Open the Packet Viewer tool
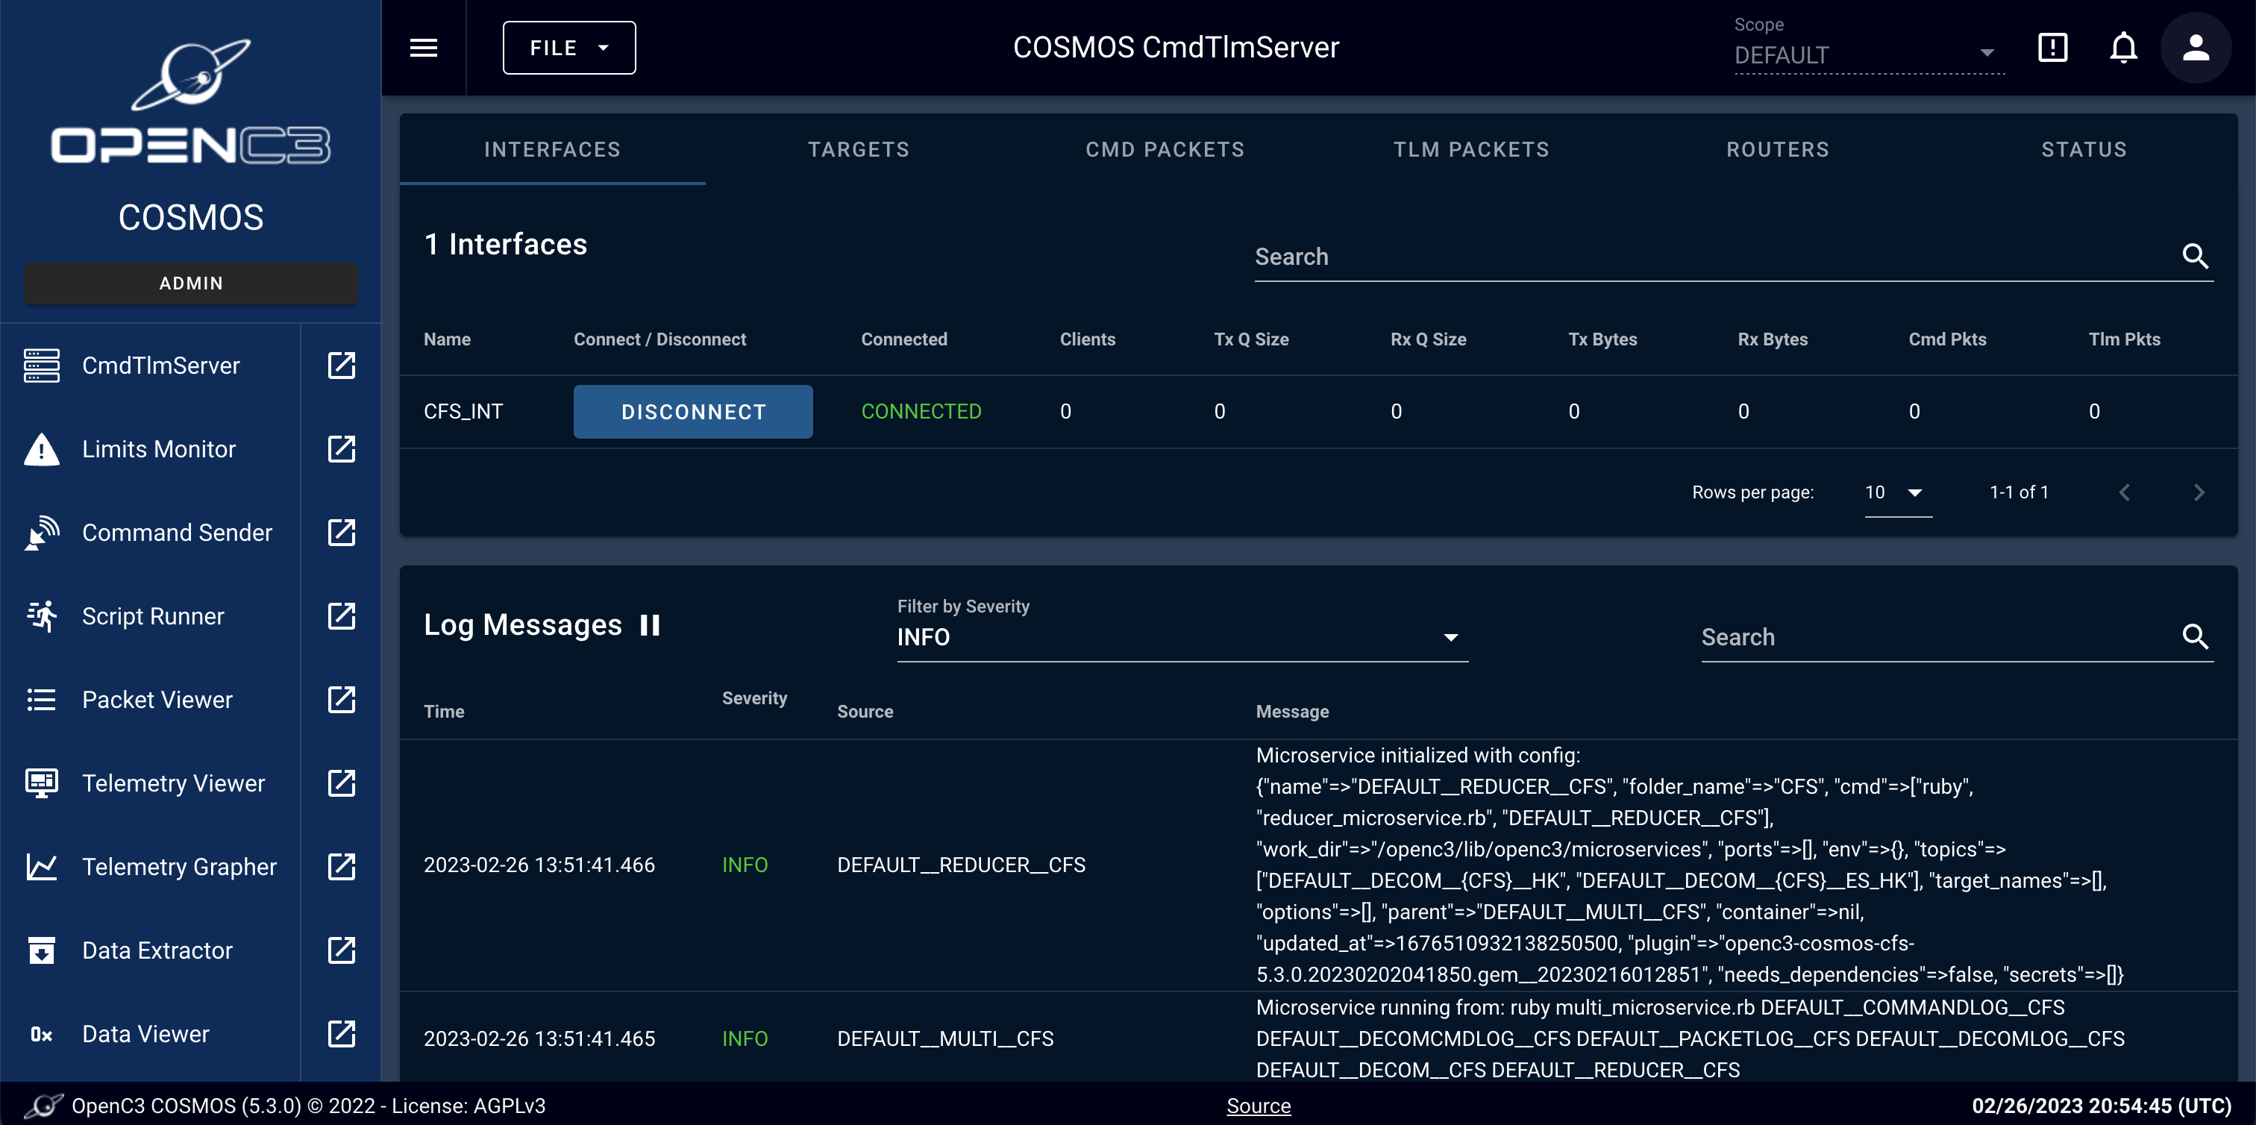This screenshot has width=2256, height=1125. pyautogui.click(x=157, y=698)
